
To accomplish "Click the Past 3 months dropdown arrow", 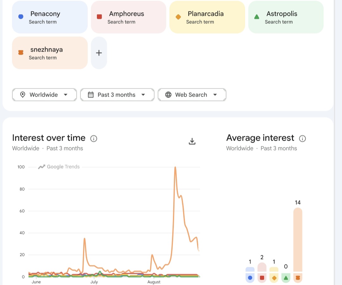I will (143, 95).
